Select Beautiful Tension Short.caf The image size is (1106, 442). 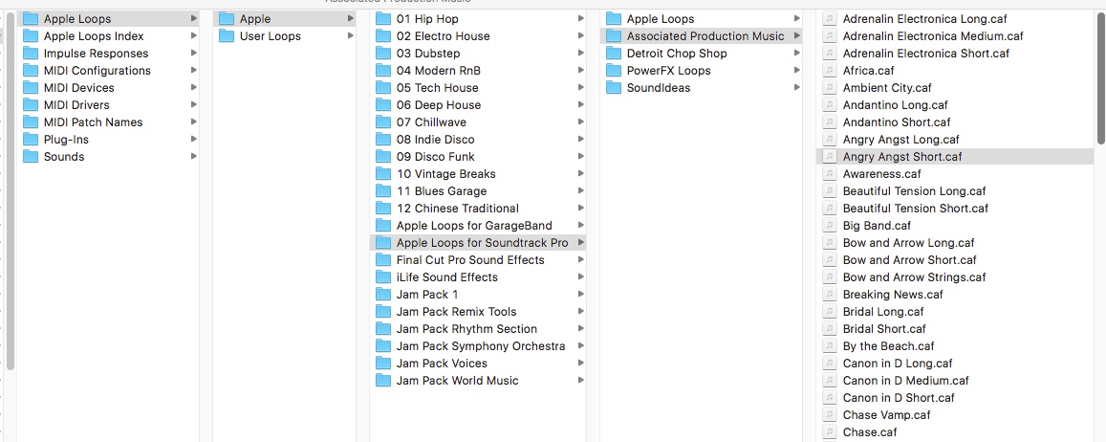[956, 209]
